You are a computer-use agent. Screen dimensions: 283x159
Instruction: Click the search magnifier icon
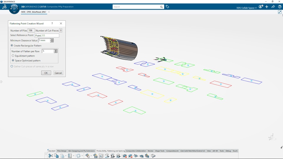(x=161, y=7)
